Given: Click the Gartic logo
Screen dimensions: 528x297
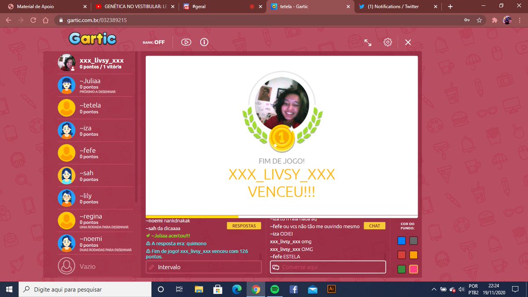Looking at the screenshot, I should [x=92, y=39].
